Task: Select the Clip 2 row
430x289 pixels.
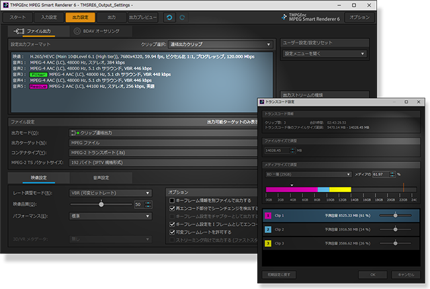Action: coord(341,229)
